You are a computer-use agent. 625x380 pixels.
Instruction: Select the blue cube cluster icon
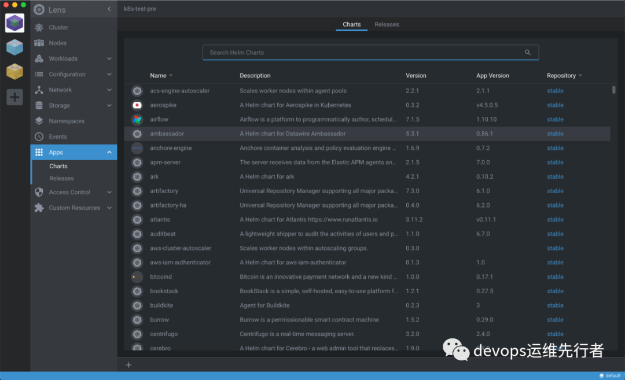pyautogui.click(x=15, y=47)
